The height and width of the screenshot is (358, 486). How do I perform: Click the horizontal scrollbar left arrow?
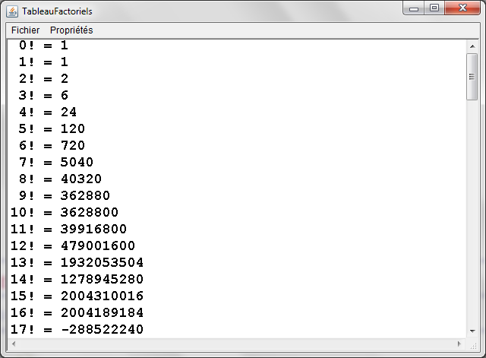[x=12, y=344]
